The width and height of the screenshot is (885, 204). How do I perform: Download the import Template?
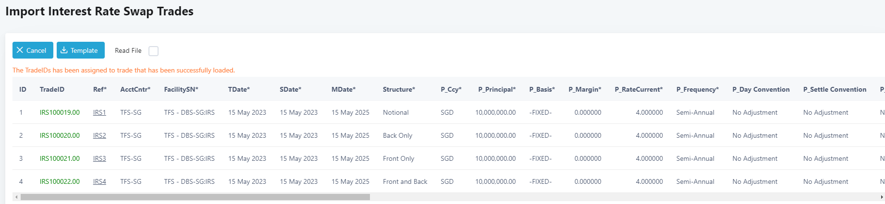pyautogui.click(x=80, y=50)
